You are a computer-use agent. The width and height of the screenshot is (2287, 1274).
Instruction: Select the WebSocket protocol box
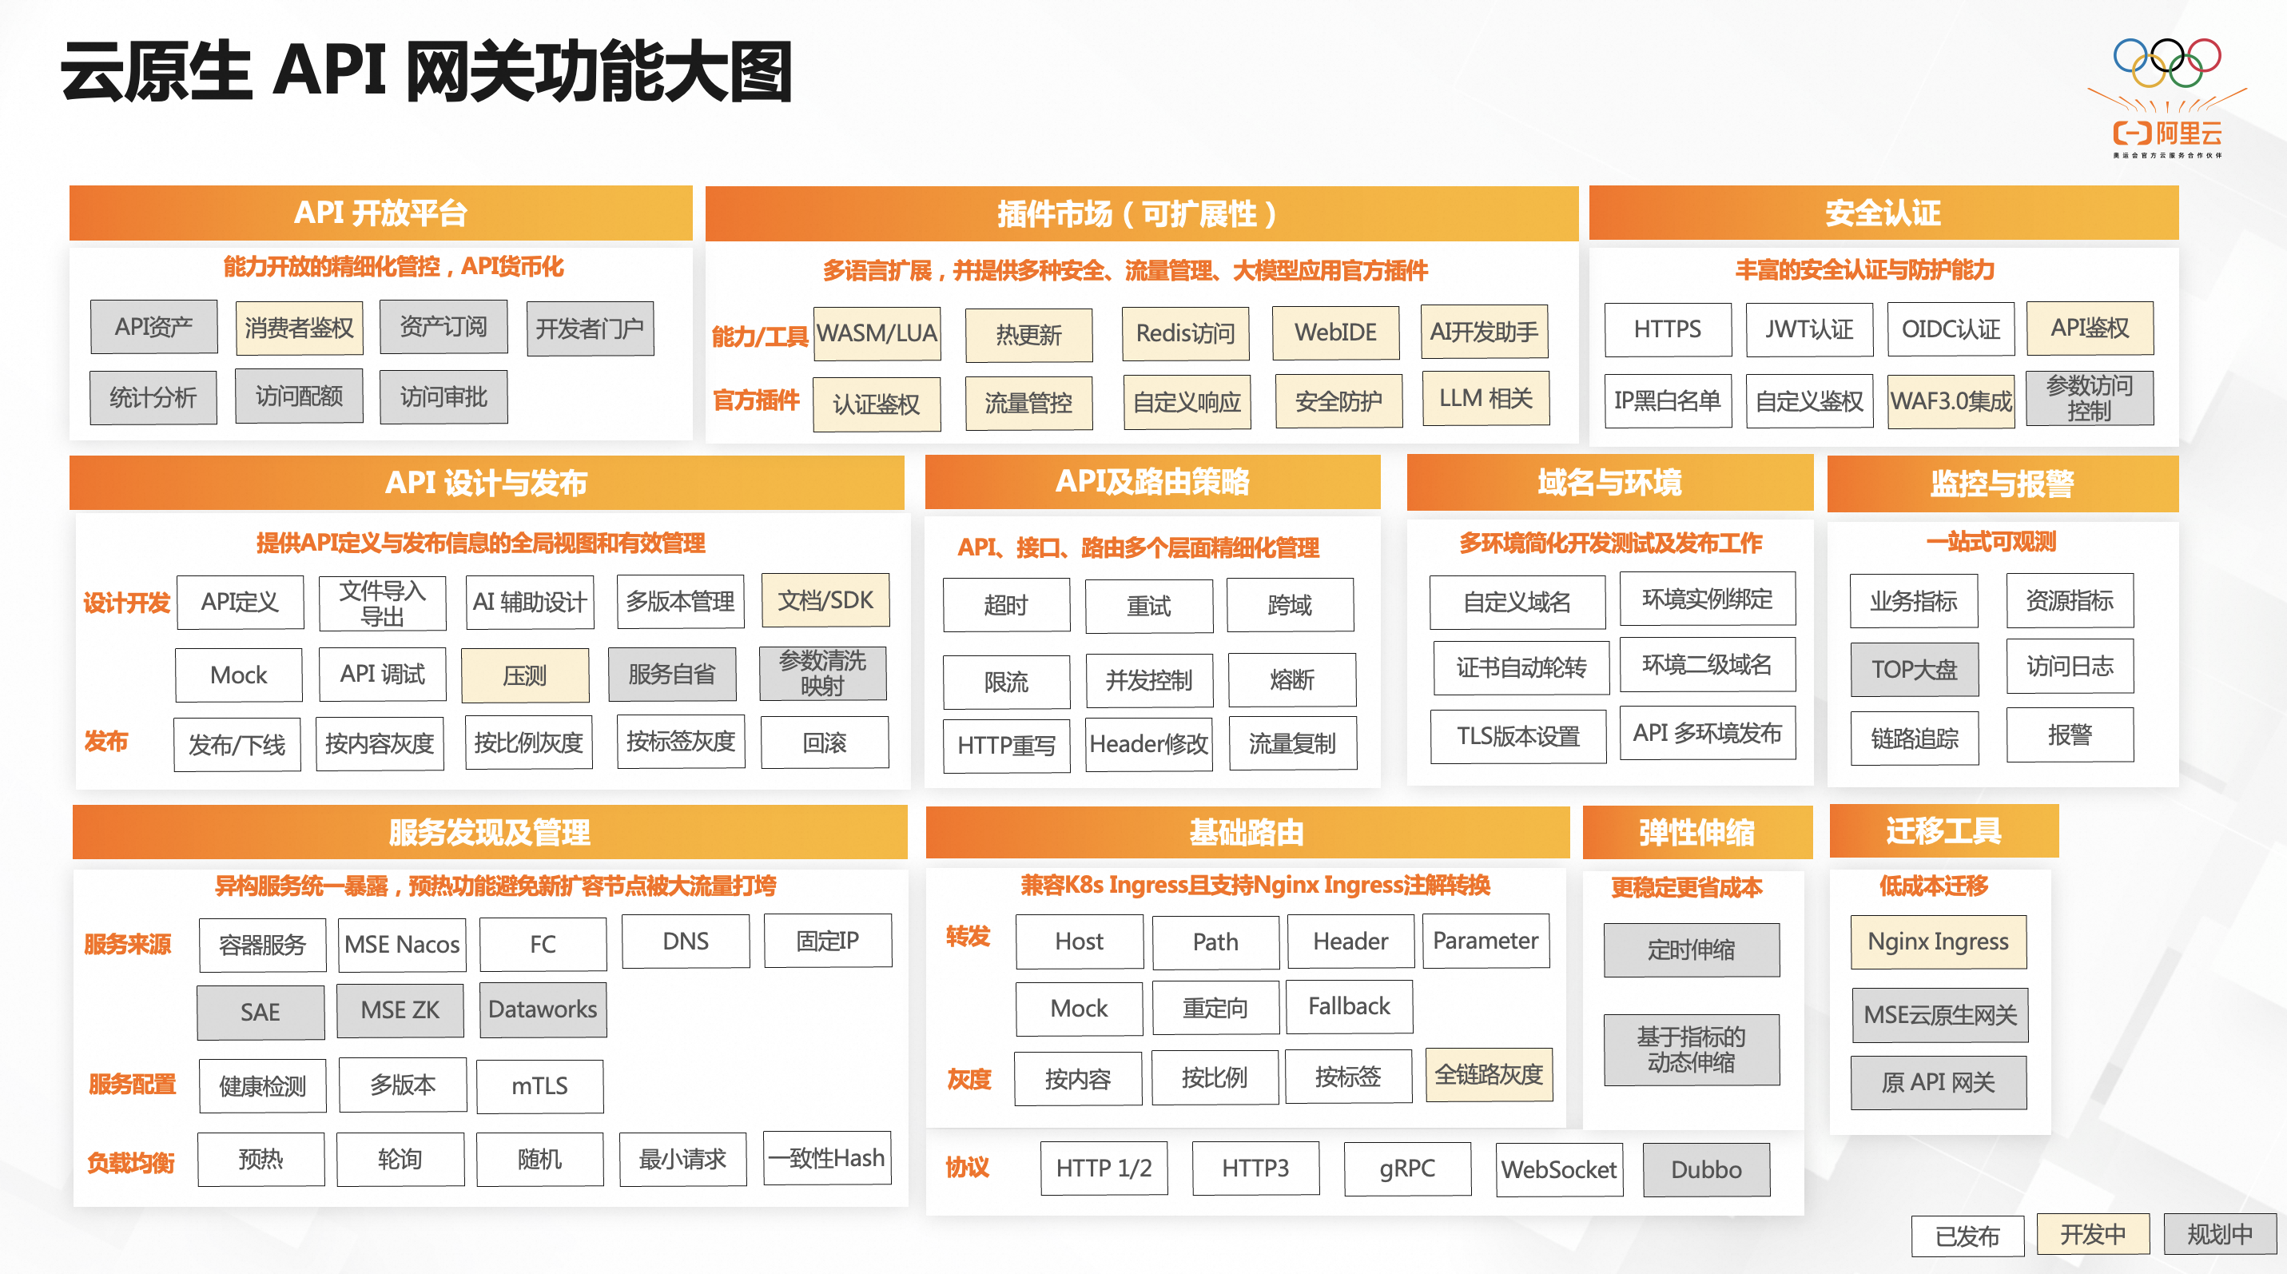click(1559, 1169)
